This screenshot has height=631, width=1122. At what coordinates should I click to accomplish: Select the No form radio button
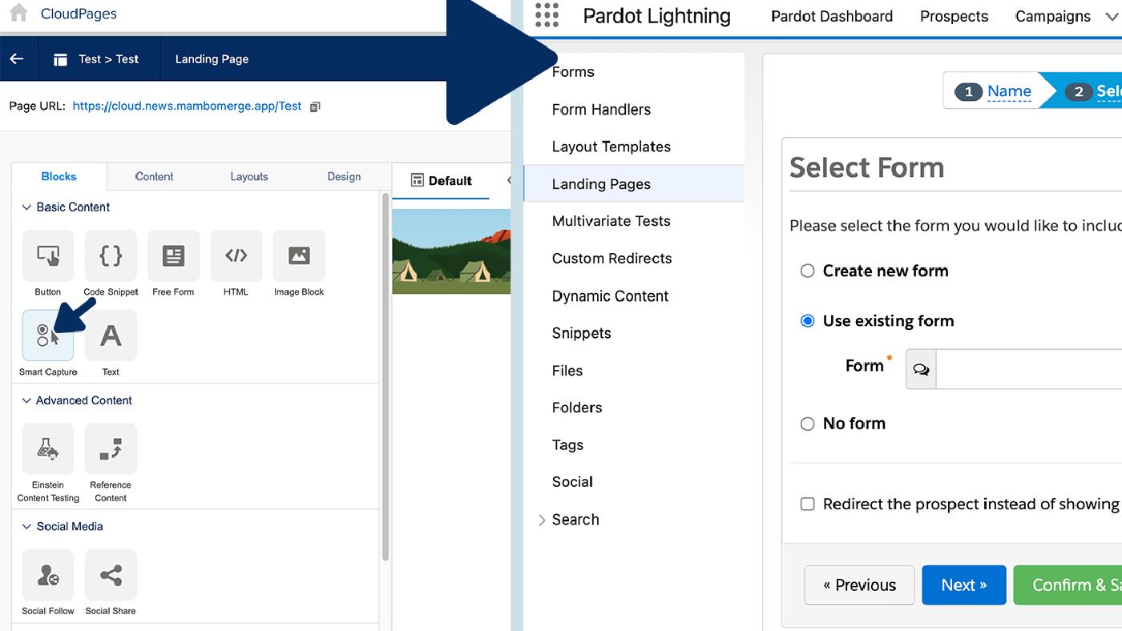tap(807, 424)
